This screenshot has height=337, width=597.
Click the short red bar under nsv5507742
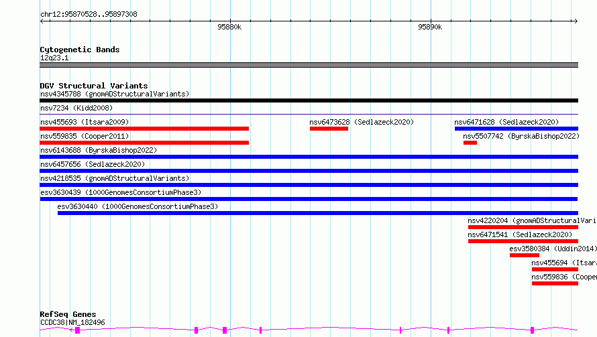point(470,143)
